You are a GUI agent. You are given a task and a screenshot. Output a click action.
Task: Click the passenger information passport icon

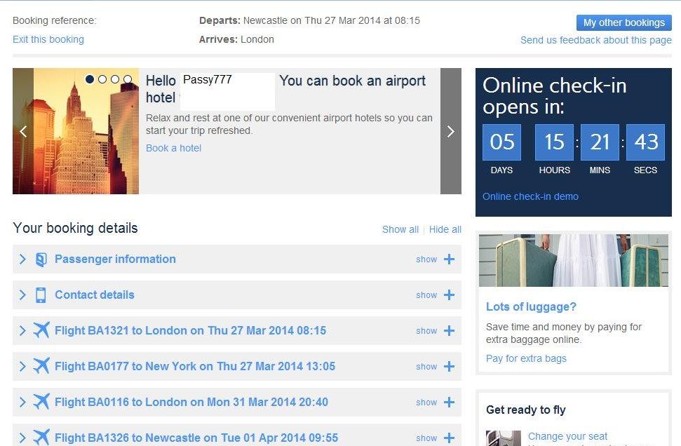41,259
